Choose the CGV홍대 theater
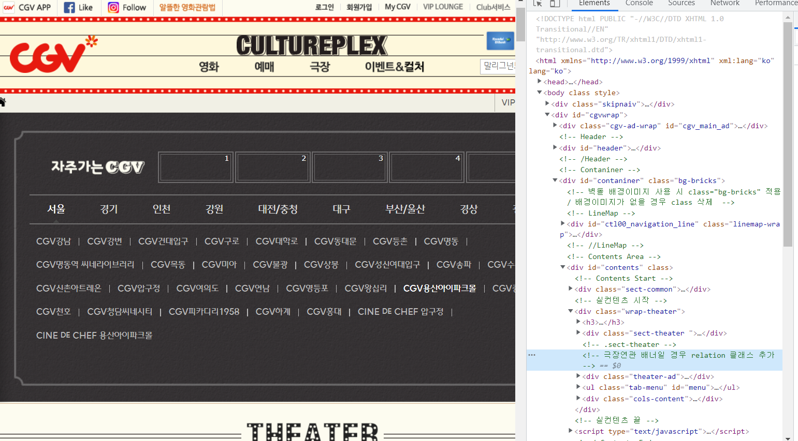 point(324,312)
